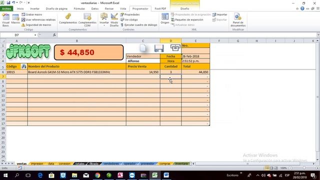This screenshot has height=180, width=320.
Task: Open the XML Origen panel
Action: pyautogui.click(x=165, y=19)
